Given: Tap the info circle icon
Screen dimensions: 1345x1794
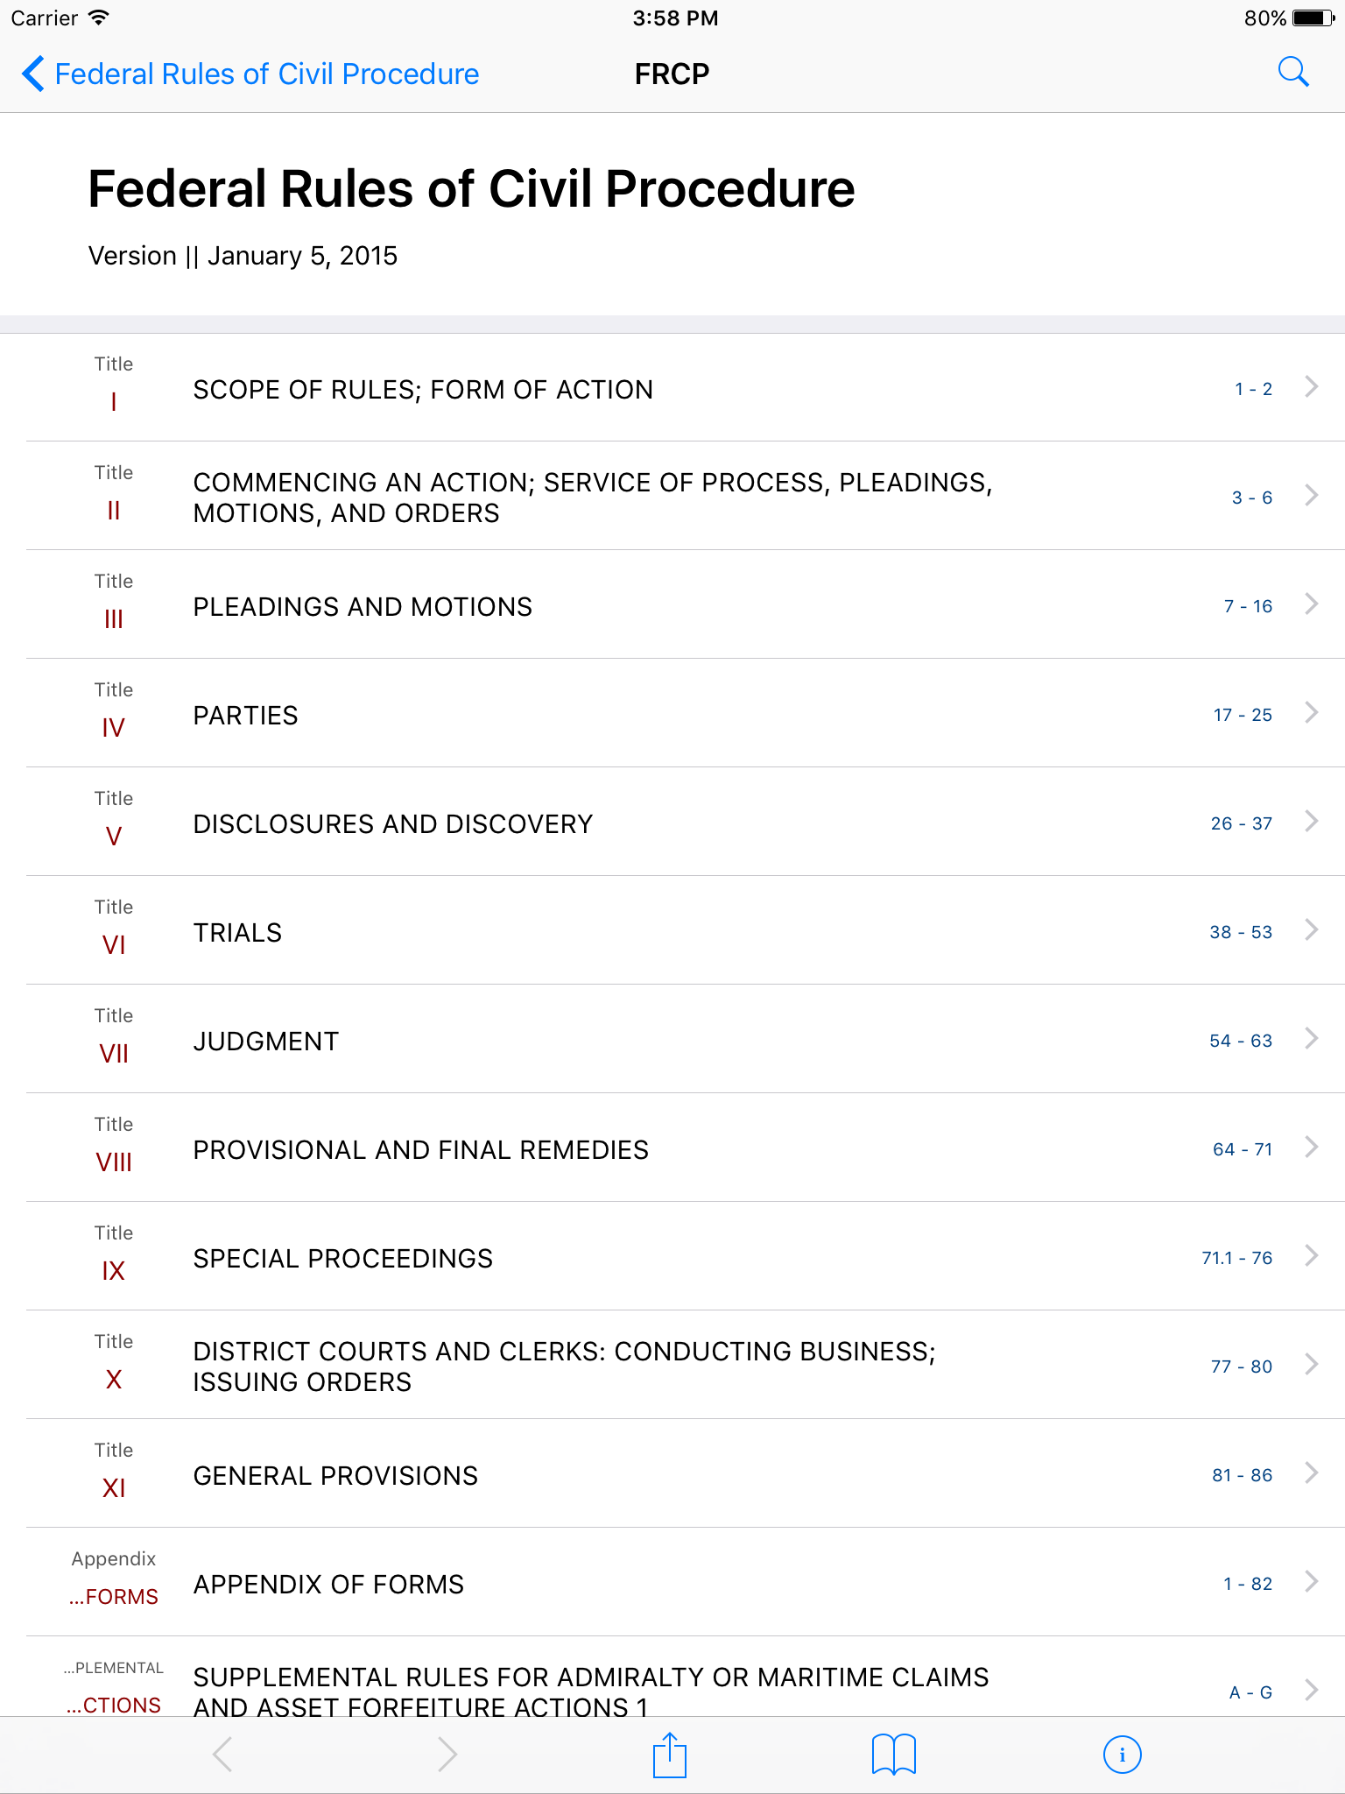Looking at the screenshot, I should [1122, 1755].
